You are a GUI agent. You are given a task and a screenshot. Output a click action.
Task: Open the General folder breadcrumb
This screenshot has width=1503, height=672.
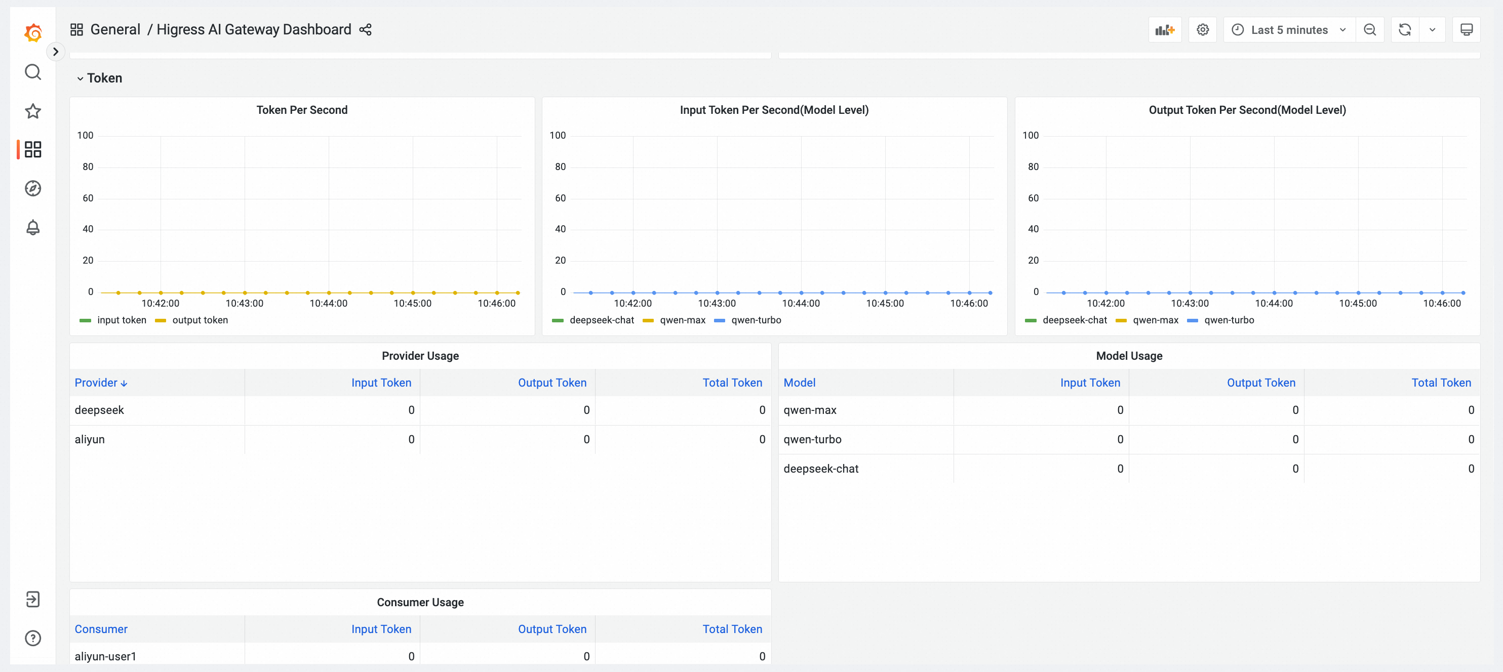tap(115, 30)
